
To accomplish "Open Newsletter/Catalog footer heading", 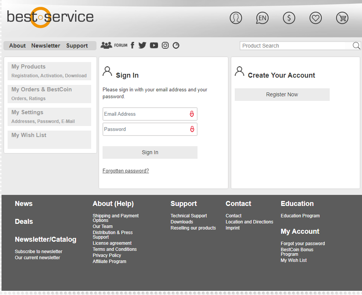I will tap(46, 239).
